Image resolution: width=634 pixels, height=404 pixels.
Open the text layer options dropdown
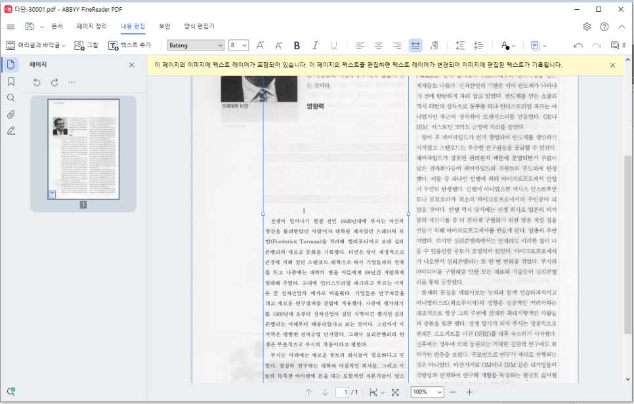pos(539,46)
